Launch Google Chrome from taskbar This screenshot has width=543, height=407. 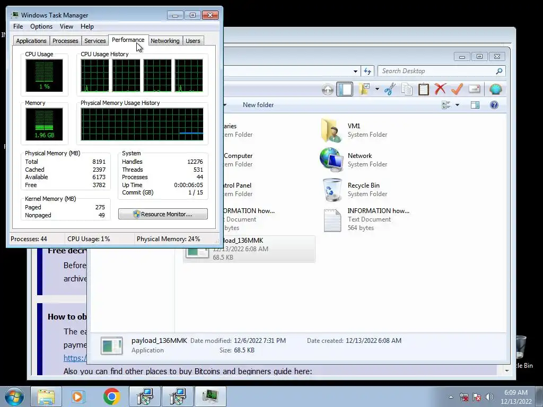pos(111,396)
